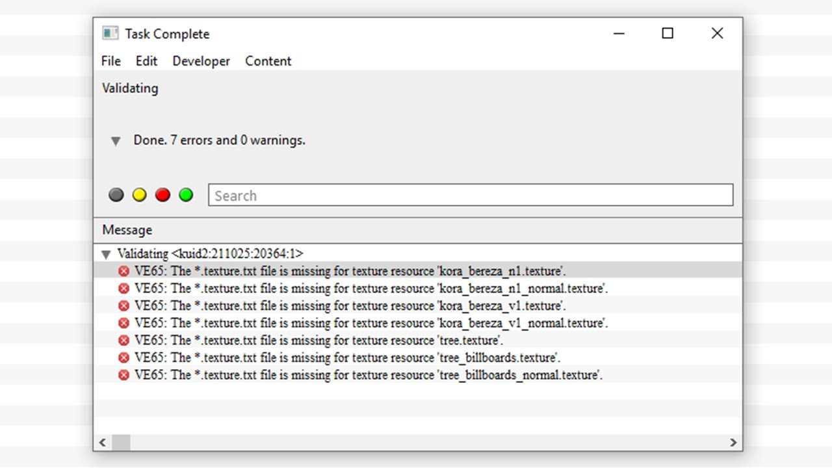
Task: Click inside the Search input field
Action: point(471,196)
